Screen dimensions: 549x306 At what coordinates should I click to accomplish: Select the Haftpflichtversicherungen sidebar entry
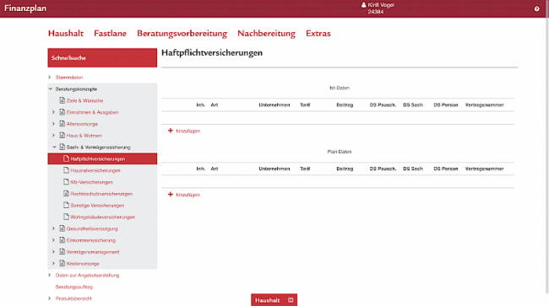tap(102, 158)
